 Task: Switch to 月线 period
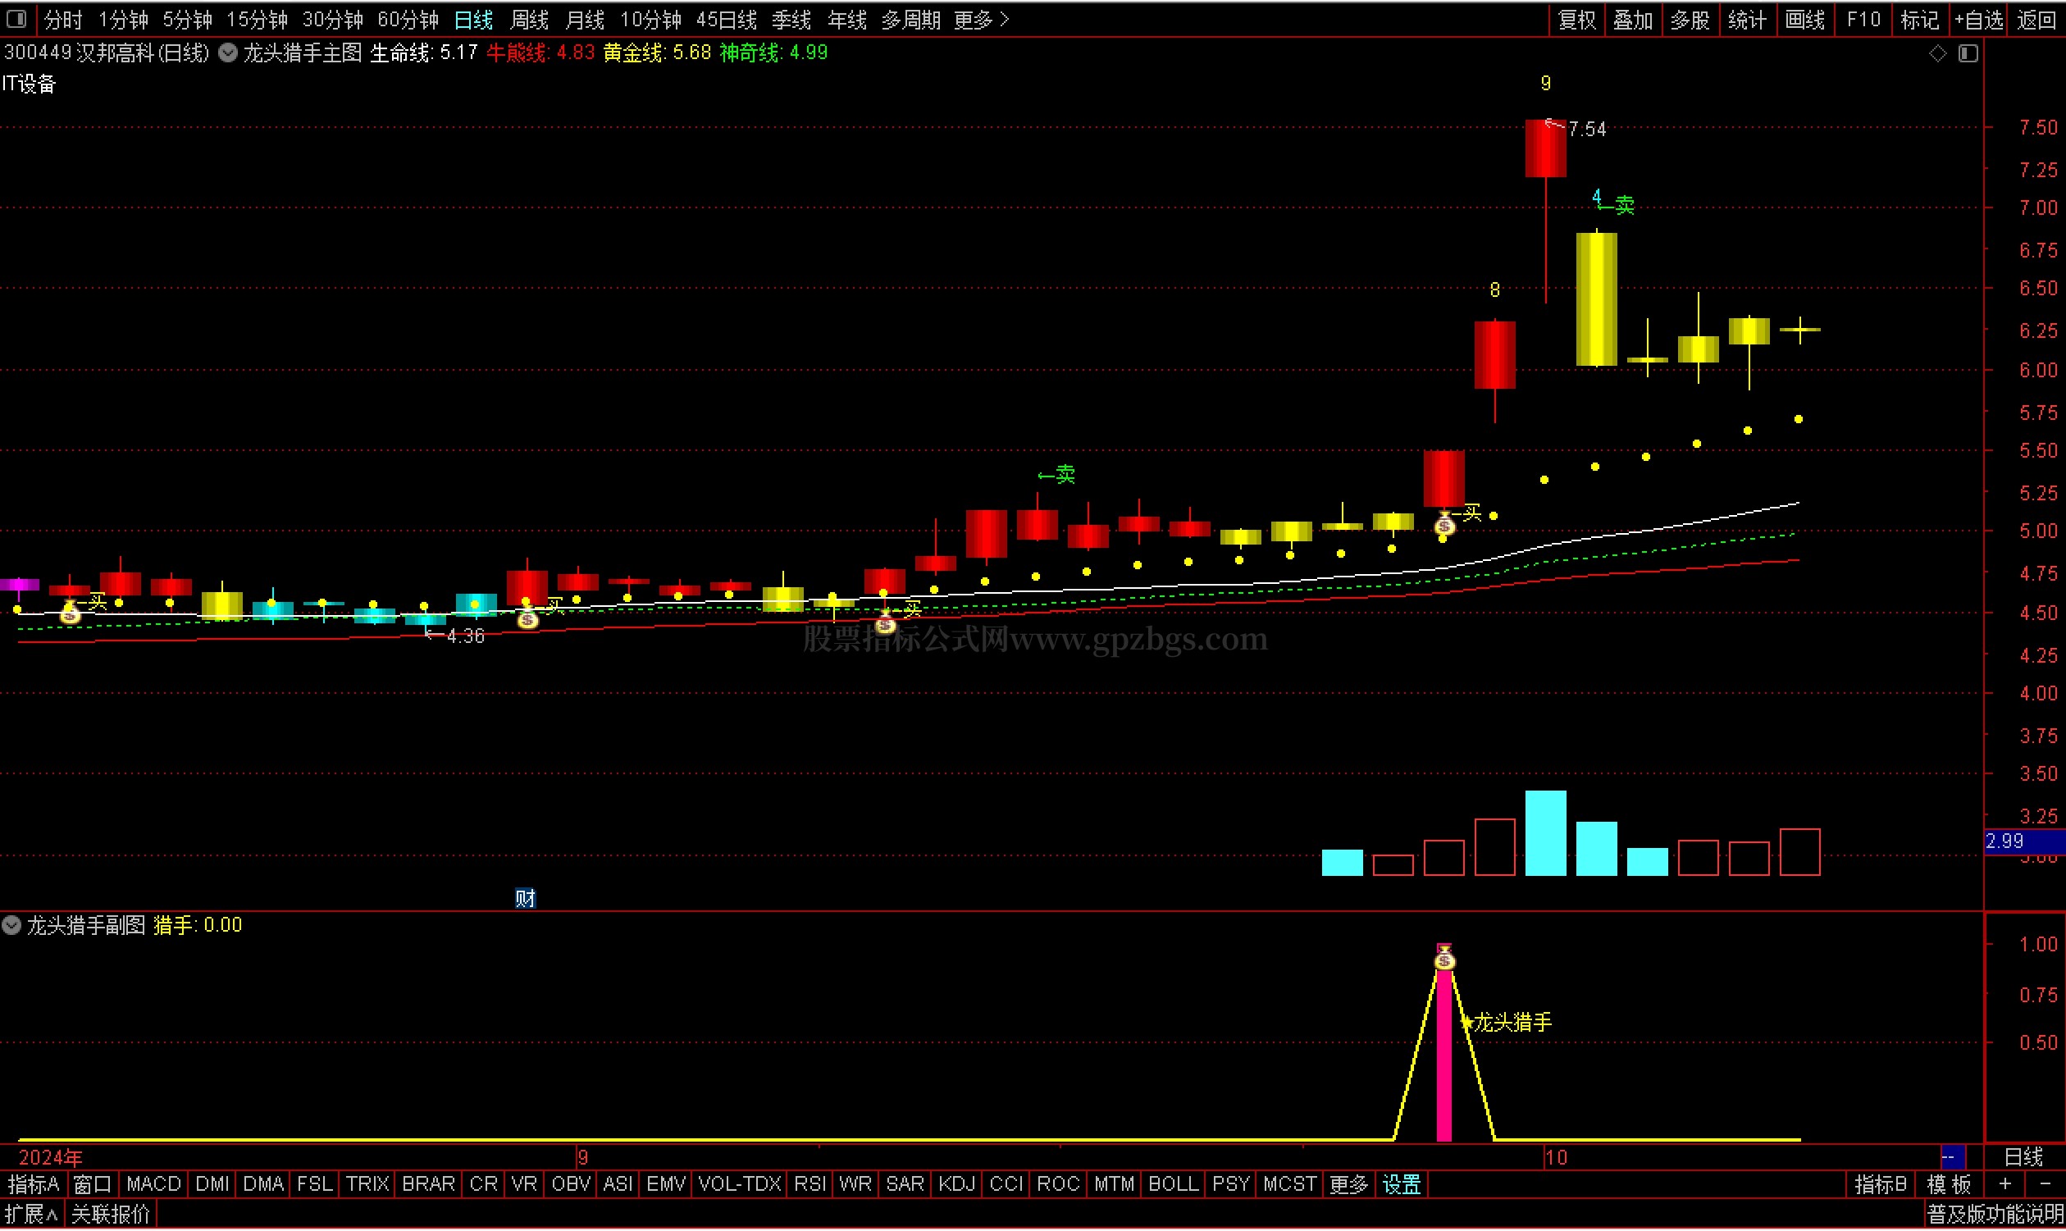(x=585, y=19)
